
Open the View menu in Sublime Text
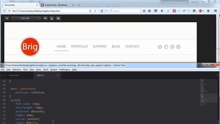pyautogui.click(x=32, y=70)
